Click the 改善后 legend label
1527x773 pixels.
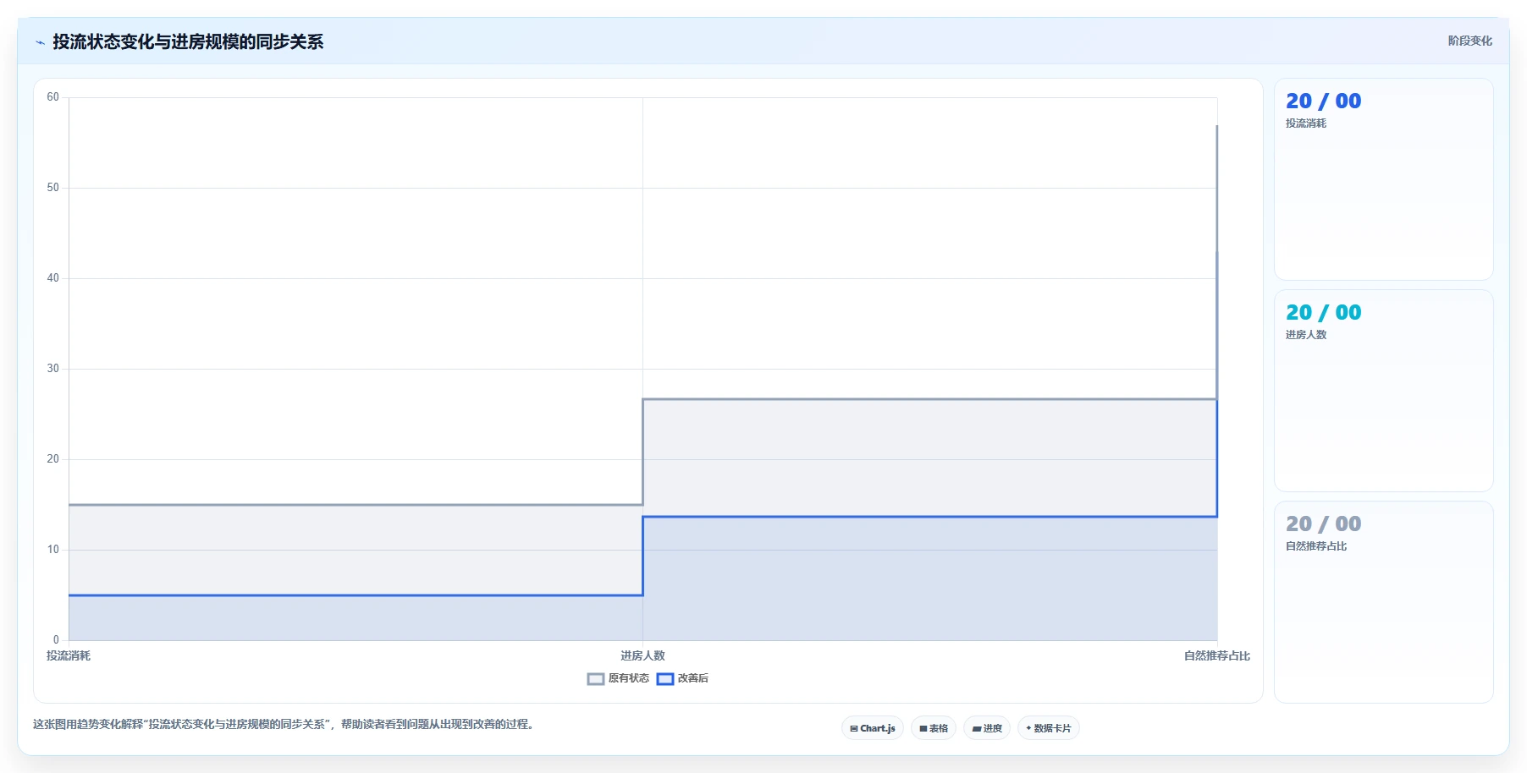(693, 678)
